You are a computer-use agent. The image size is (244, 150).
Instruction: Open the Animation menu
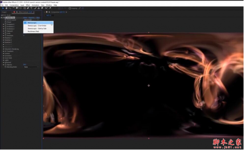(x=35, y=5)
